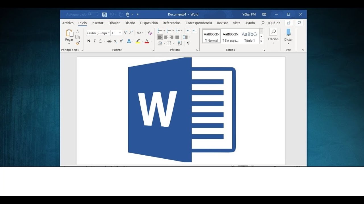364x204 pixels.
Task: Align text left in Párrafo group
Action: pyautogui.click(x=160, y=37)
